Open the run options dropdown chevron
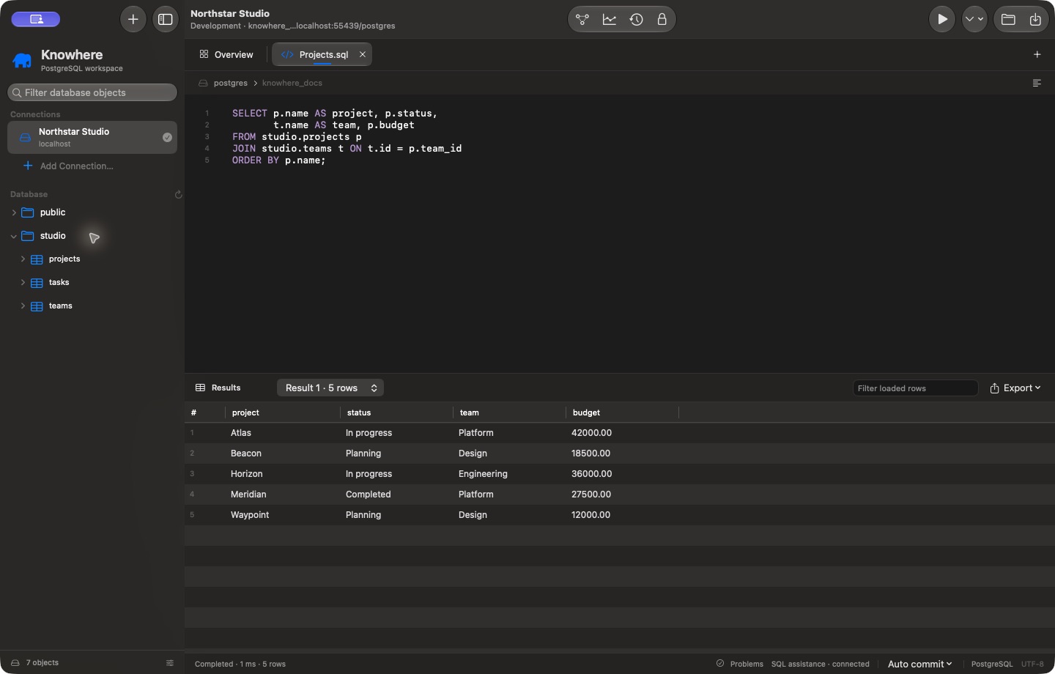 point(974,19)
